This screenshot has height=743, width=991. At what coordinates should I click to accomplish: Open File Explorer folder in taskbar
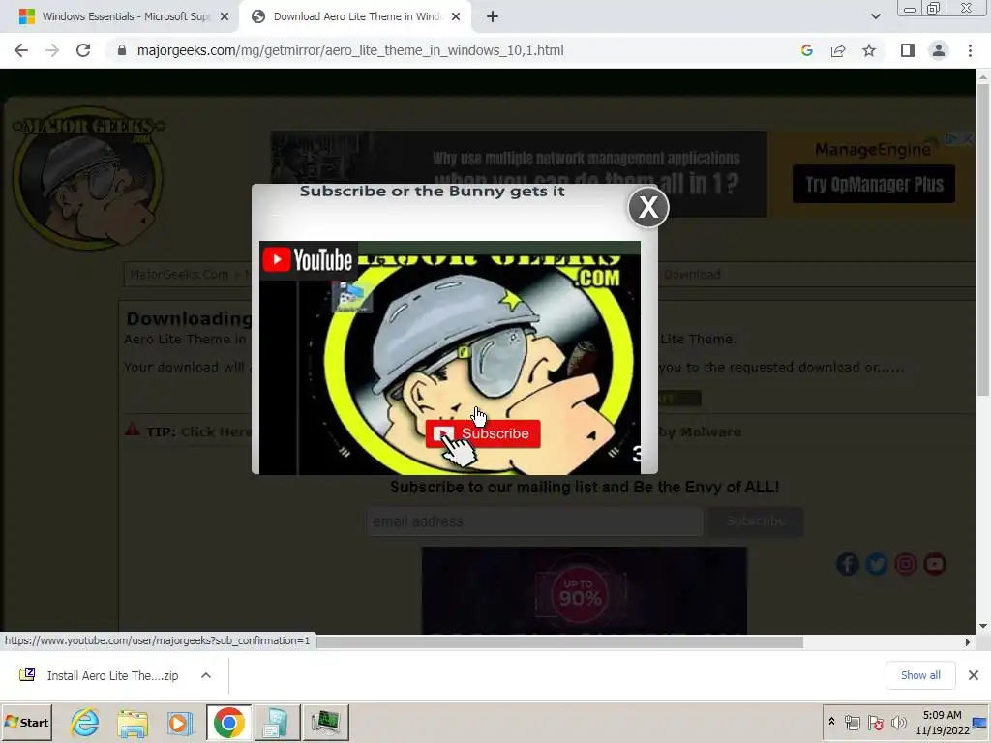tap(133, 722)
